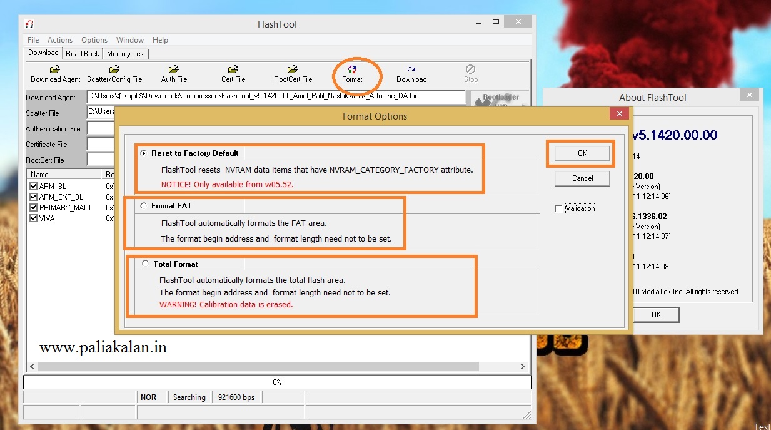This screenshot has width=771, height=430.
Task: Close the Format Options dialog
Action: tap(619, 113)
